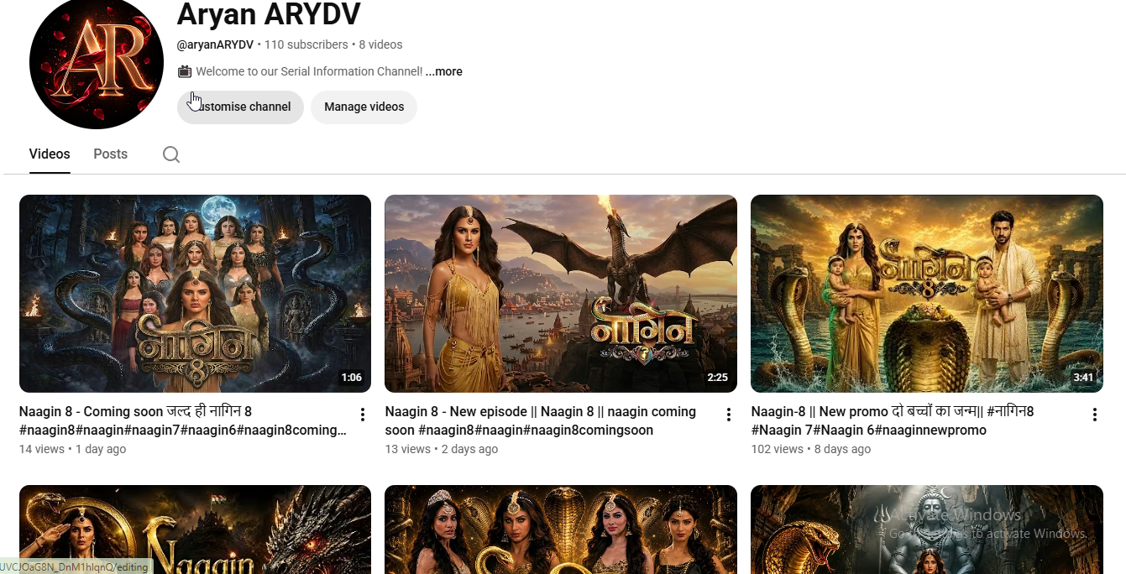The width and height of the screenshot is (1126, 574).
Task: Open the 2:25 Naagin dragon thumbnail
Action: click(561, 294)
